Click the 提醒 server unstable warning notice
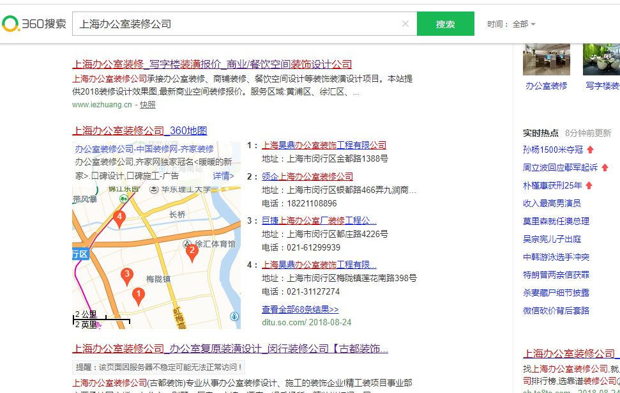The width and height of the screenshot is (620, 393). tap(158, 367)
